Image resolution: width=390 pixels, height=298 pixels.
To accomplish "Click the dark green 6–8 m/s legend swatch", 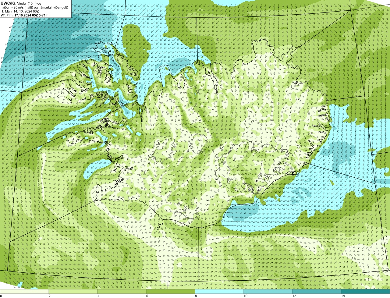I will tap(171, 291).
